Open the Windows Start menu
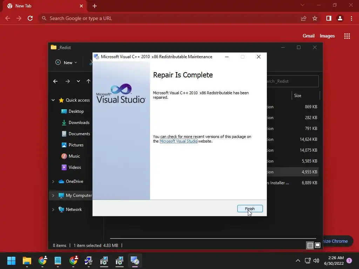The image size is (359, 269). pos(11,261)
